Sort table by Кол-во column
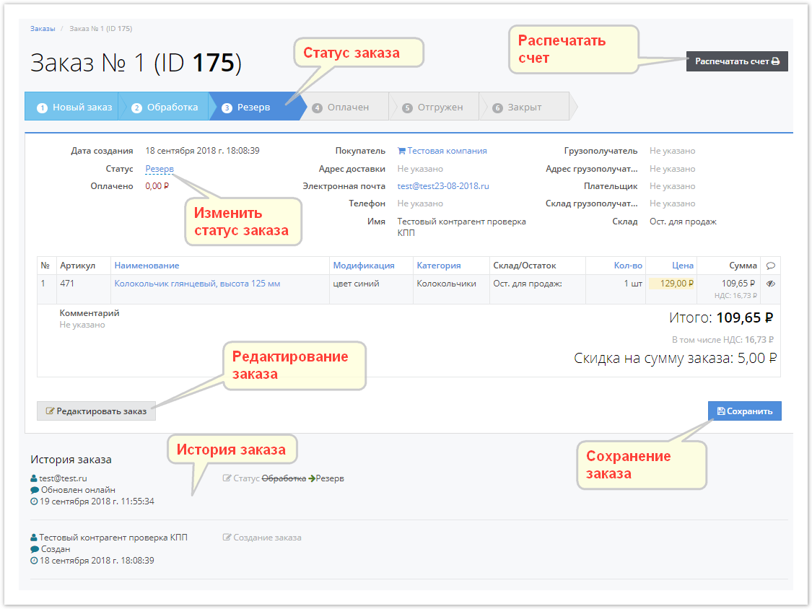This screenshot has height=609, width=812. click(x=628, y=265)
